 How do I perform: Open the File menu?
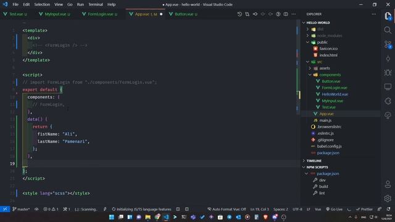pos(15,4)
